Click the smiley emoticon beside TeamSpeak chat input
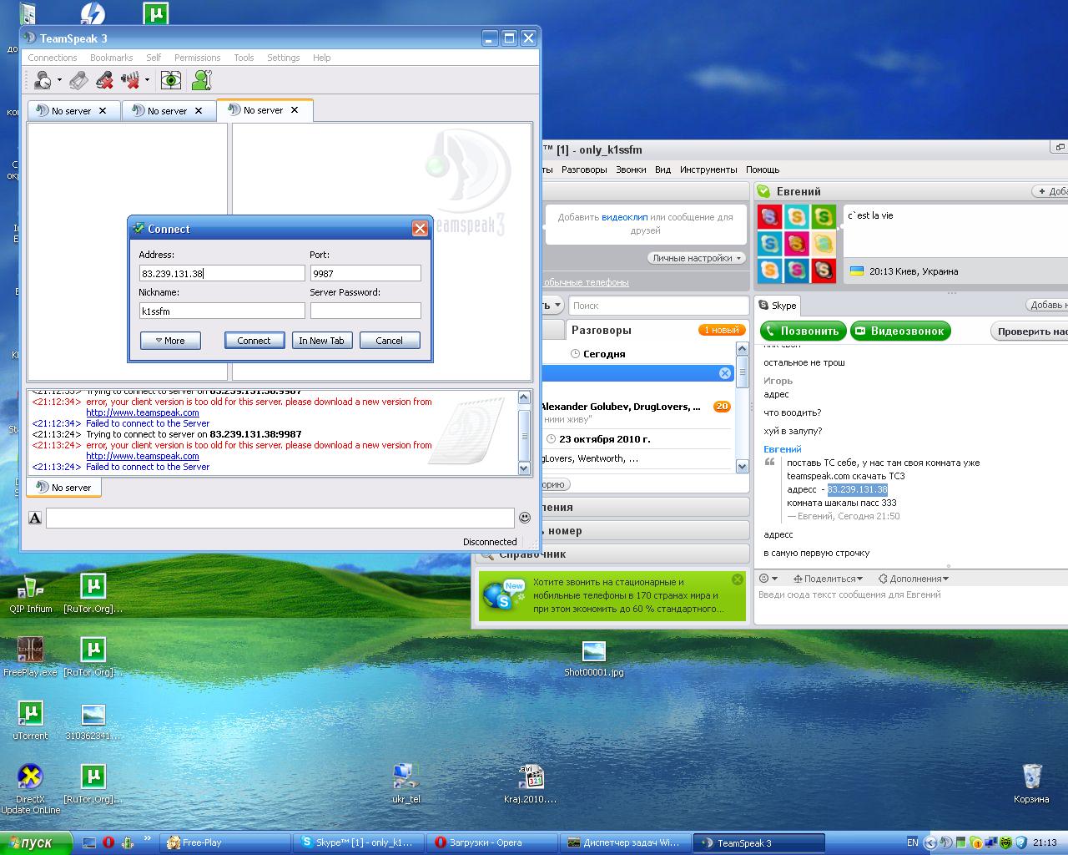Screen dimensions: 1068x855 coord(525,518)
